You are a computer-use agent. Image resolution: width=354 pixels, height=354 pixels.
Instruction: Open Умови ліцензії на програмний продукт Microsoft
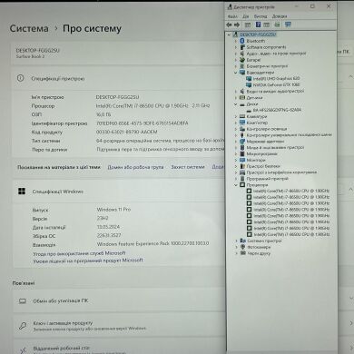pos(88,261)
